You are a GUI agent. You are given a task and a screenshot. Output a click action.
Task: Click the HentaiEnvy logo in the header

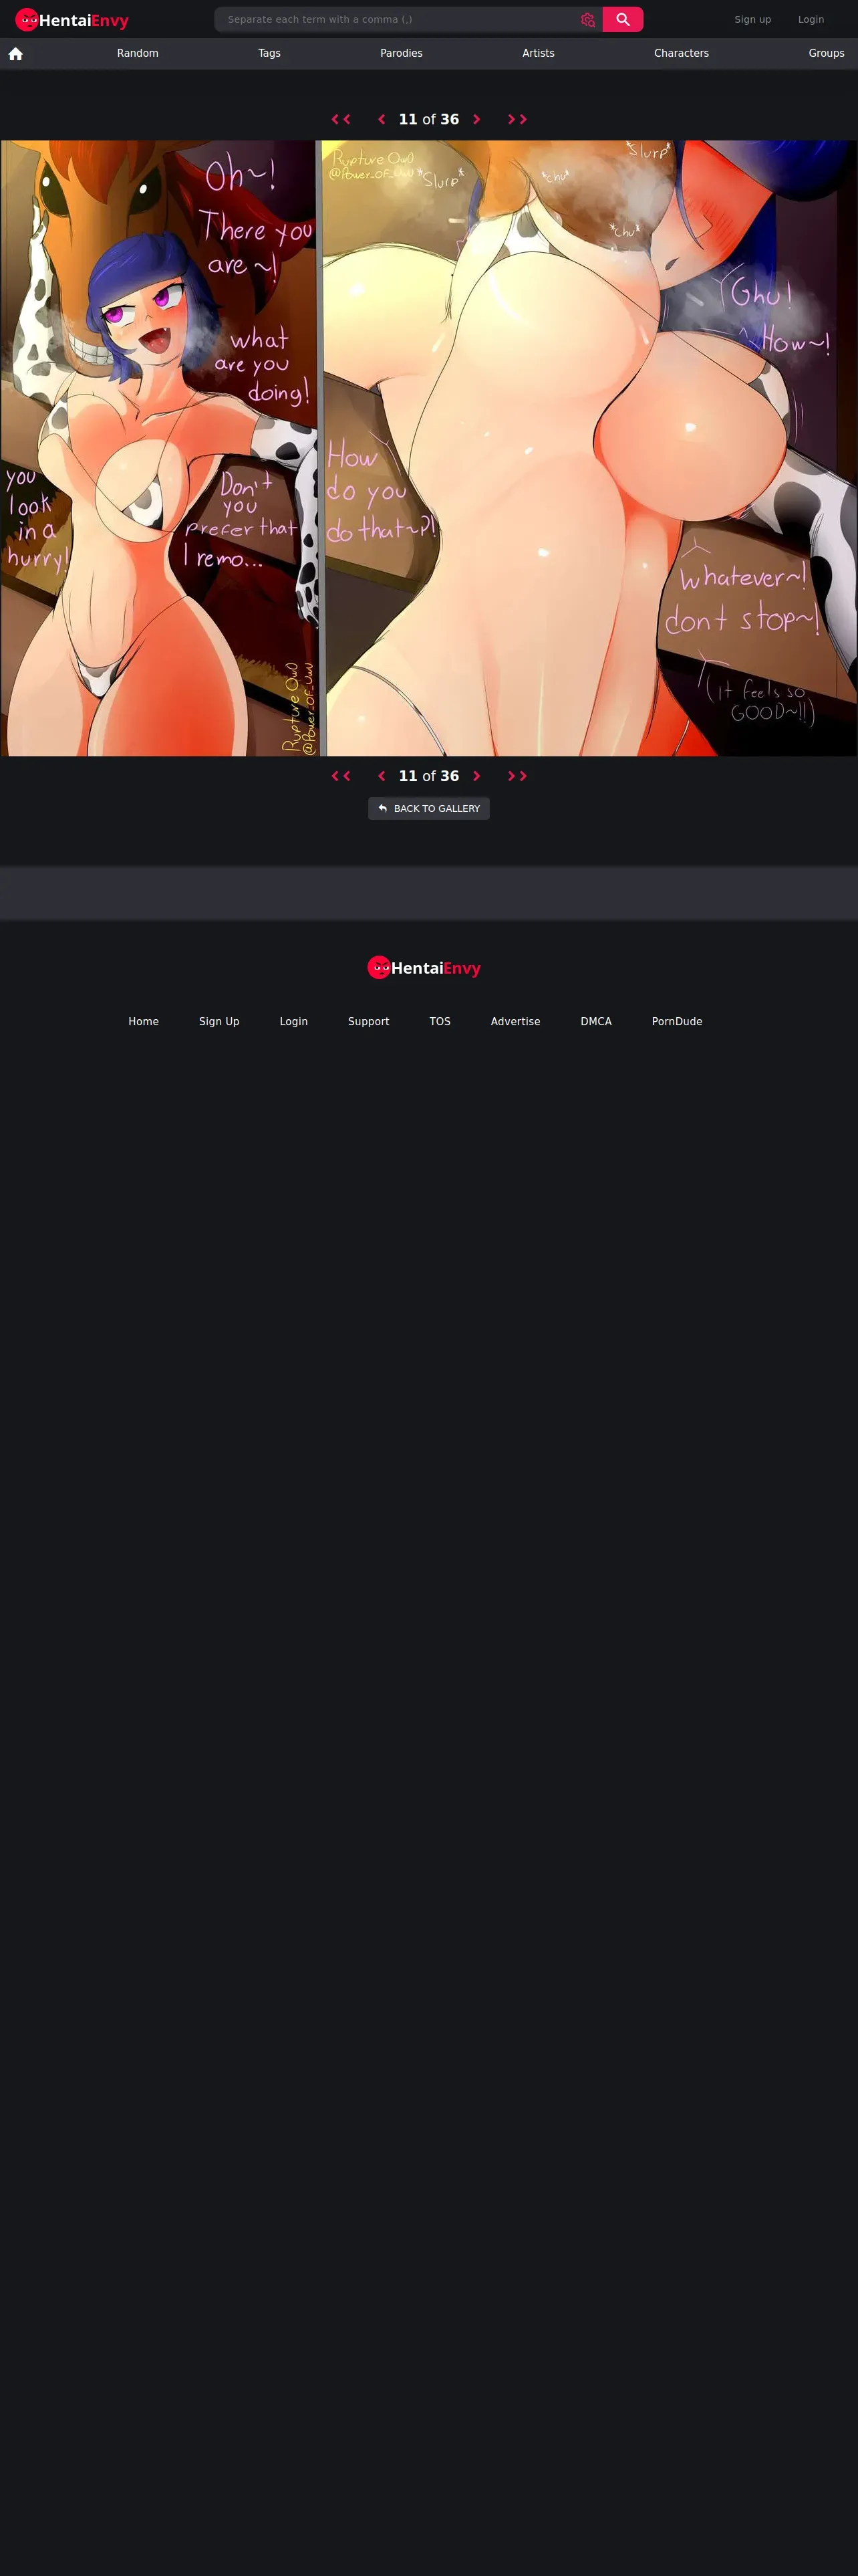click(x=72, y=20)
